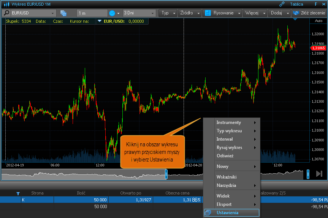Click the 2012-04-19 date label
Screen dimensions: 328x218
pos(15,165)
